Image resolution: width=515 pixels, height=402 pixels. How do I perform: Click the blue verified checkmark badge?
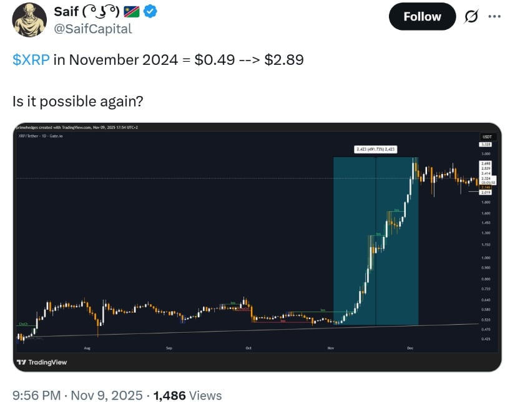click(x=150, y=11)
